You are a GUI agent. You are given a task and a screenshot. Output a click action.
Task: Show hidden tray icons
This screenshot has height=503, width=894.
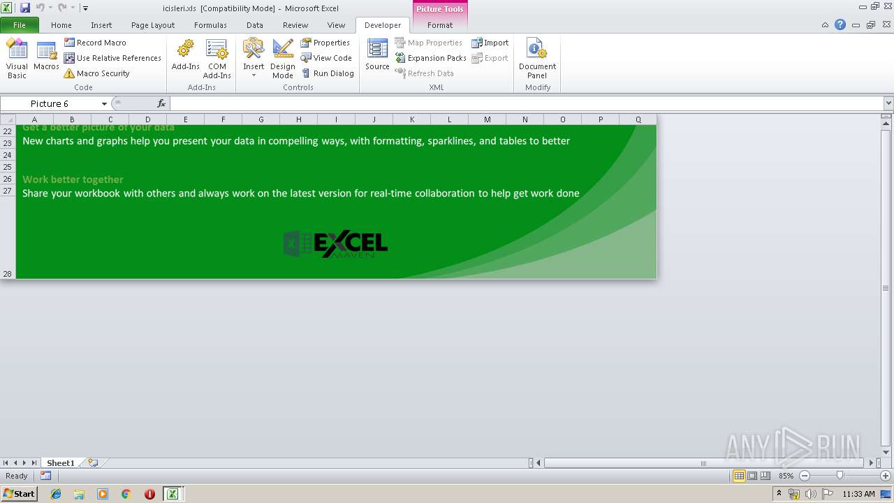(x=779, y=493)
